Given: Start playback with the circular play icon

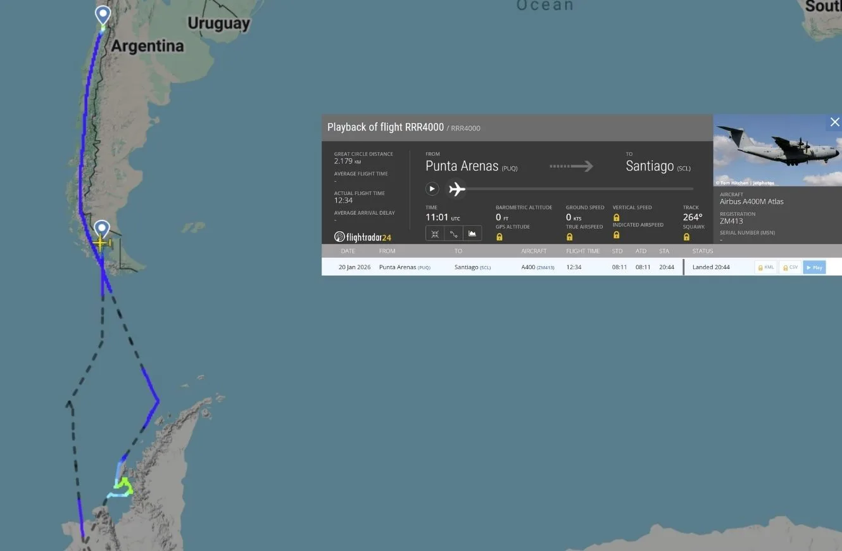Looking at the screenshot, I should click(432, 188).
